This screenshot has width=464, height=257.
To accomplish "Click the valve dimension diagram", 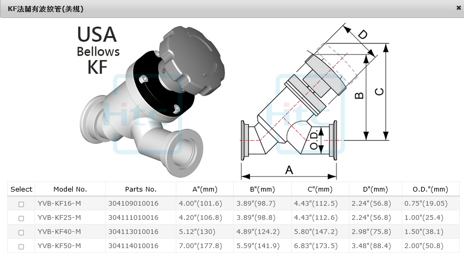I will (314, 100).
